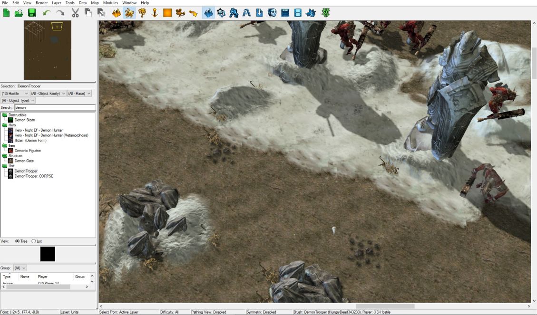Open the Tools menu
This screenshot has width=537, height=315.
click(x=70, y=3)
